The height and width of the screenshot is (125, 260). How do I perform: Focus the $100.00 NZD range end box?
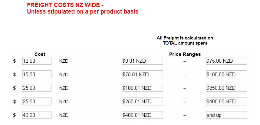point(226,74)
